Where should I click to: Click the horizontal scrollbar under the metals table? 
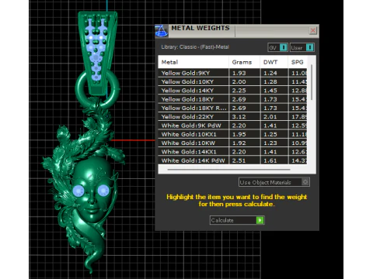(228, 170)
